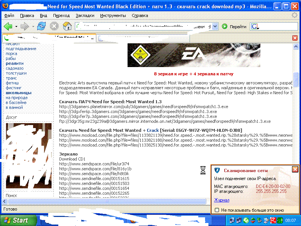Click the planetmirror.com nfsmwpatch1.3.exe URL
The height and width of the screenshot is (226, 301).
tap(144, 107)
